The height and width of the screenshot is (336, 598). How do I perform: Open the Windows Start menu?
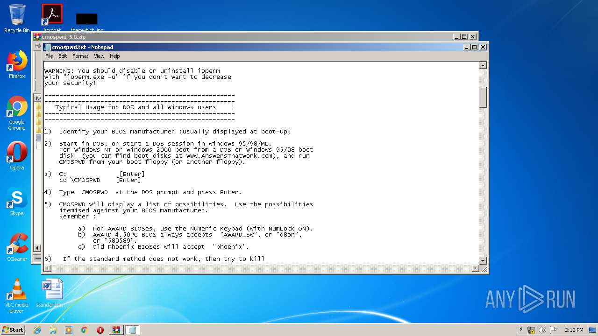click(13, 330)
